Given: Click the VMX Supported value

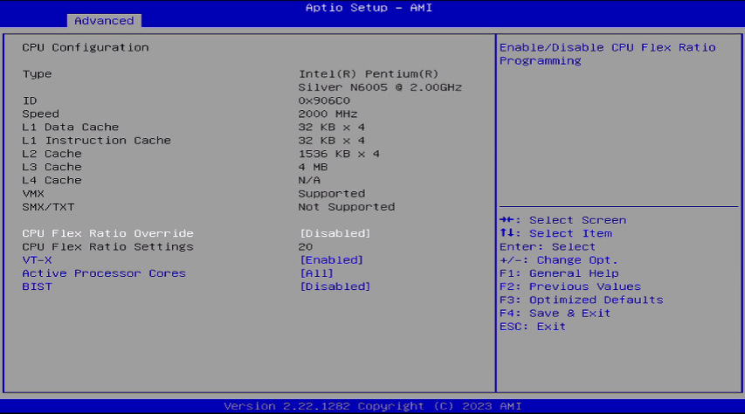Looking at the screenshot, I should (332, 194).
